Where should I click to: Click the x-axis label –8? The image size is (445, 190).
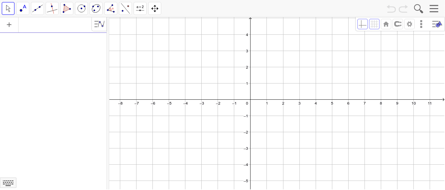click(x=120, y=103)
